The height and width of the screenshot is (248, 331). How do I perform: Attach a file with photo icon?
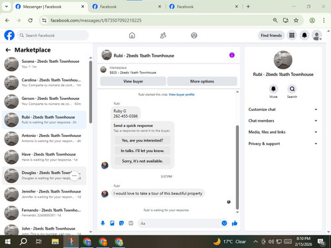[x=112, y=224]
